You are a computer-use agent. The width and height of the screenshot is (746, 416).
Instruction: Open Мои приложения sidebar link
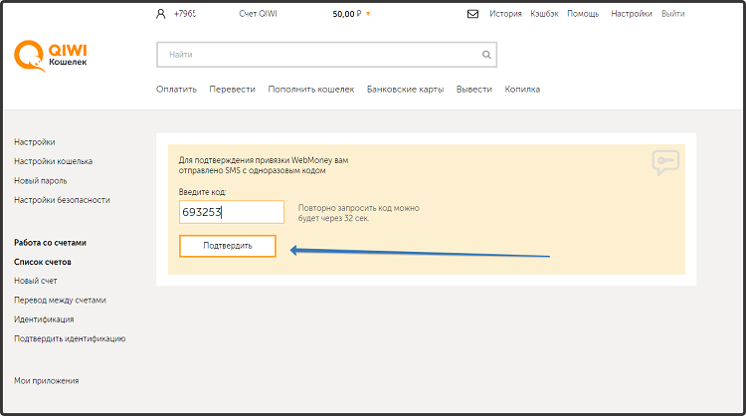tap(46, 381)
